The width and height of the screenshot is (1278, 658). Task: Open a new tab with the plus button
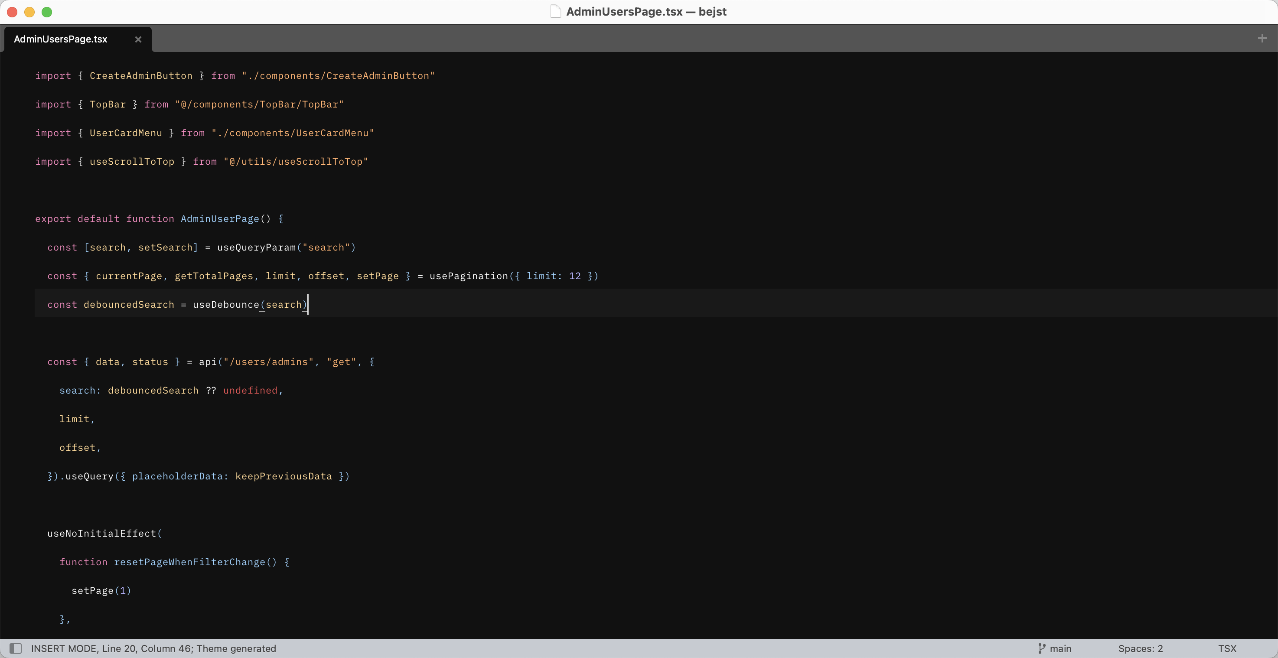pyautogui.click(x=1262, y=38)
